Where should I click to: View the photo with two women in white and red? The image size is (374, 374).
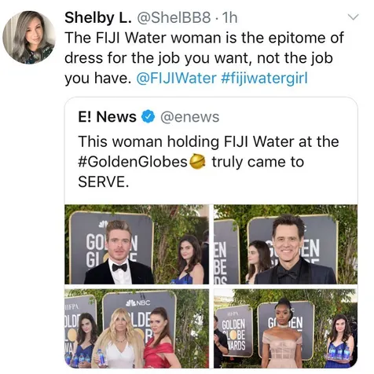pos(137,328)
